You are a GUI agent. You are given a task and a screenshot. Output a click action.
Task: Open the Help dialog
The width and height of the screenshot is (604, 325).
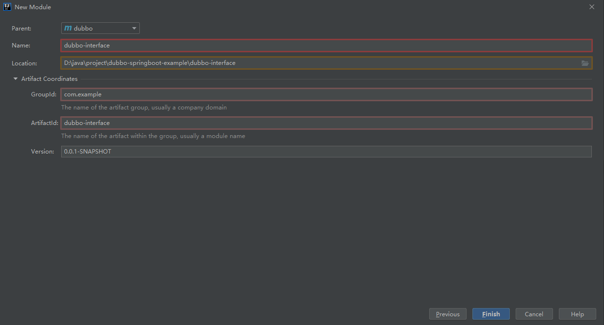[x=577, y=313]
